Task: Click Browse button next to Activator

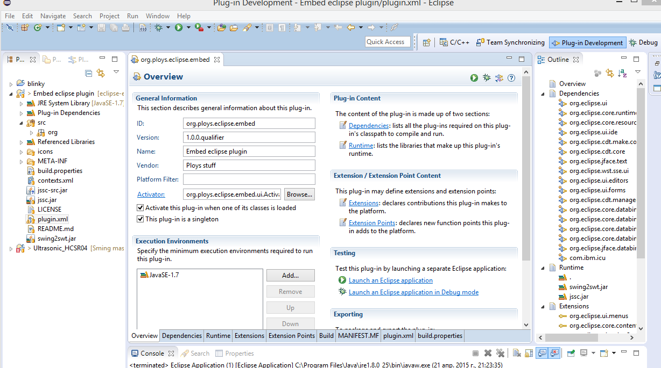Action: [299, 194]
